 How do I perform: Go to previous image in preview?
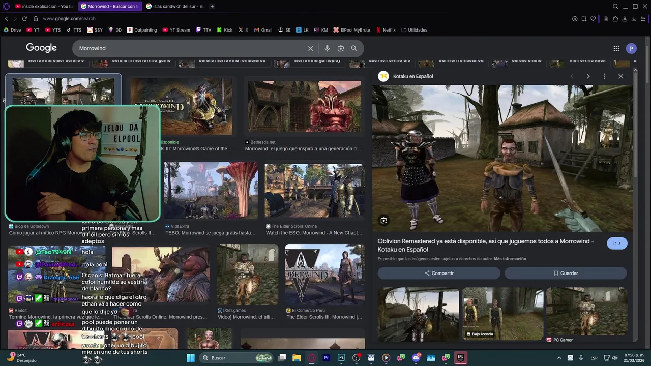pyautogui.click(x=572, y=76)
